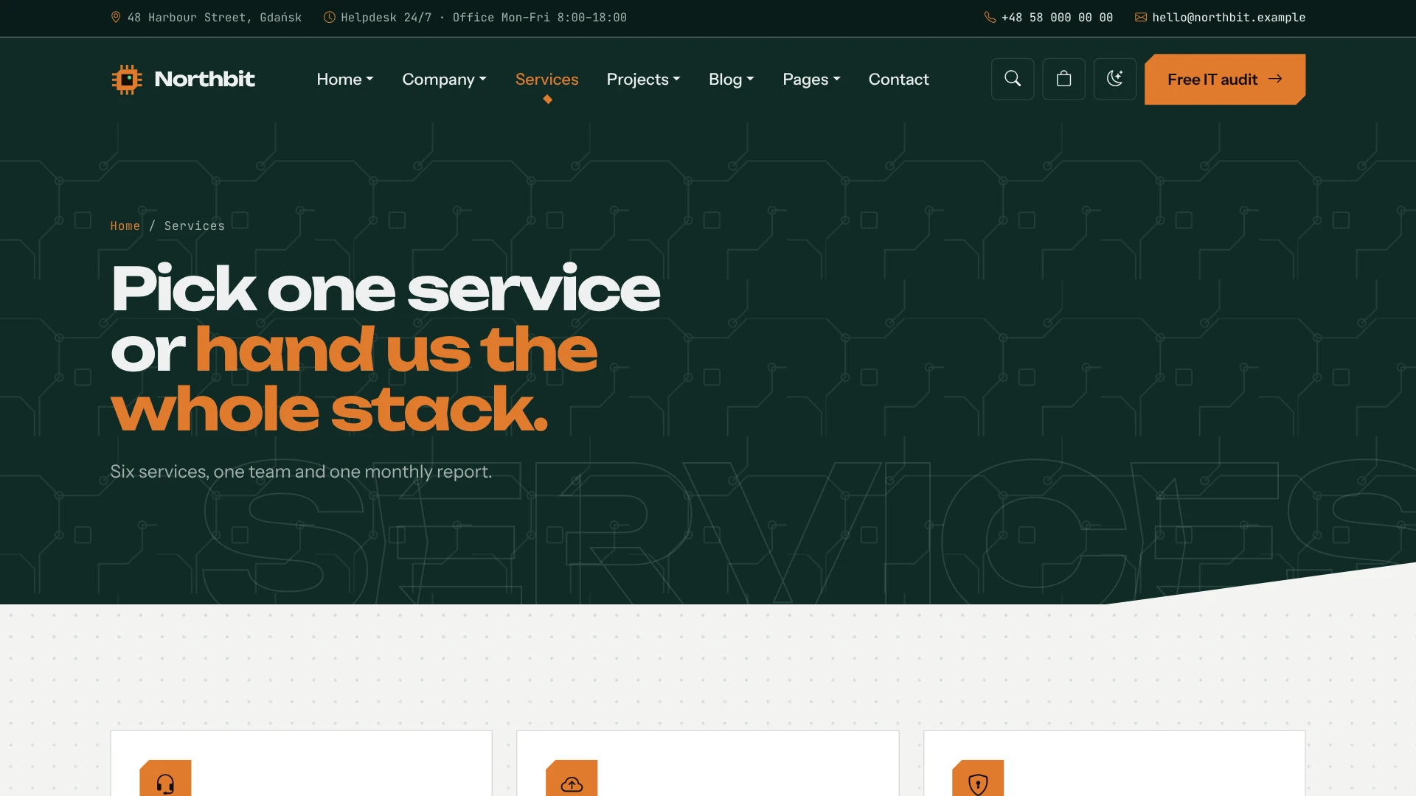Expand the Blog dropdown menu
The height and width of the screenshot is (796, 1416).
[x=731, y=79]
